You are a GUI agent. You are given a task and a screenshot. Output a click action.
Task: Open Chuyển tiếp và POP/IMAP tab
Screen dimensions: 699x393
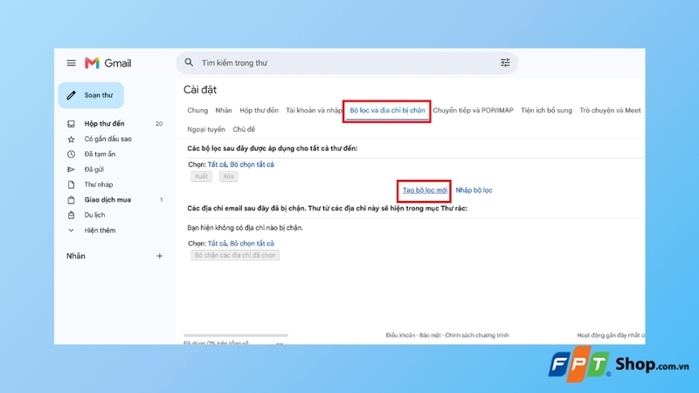click(x=473, y=111)
